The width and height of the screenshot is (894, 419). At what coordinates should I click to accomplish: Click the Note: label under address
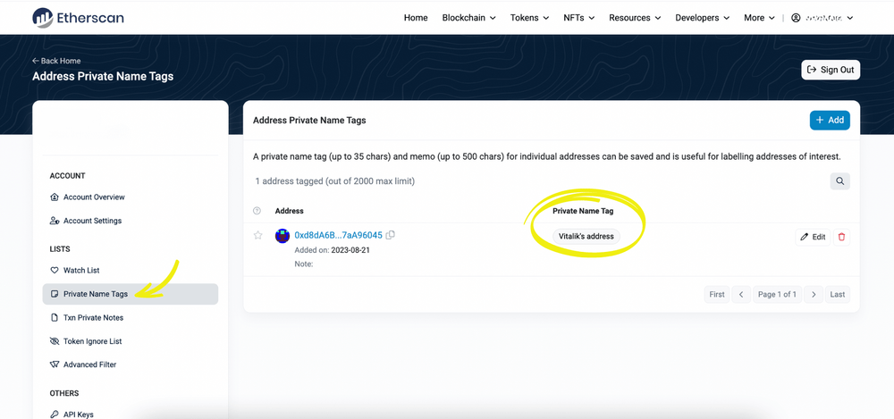click(x=304, y=264)
